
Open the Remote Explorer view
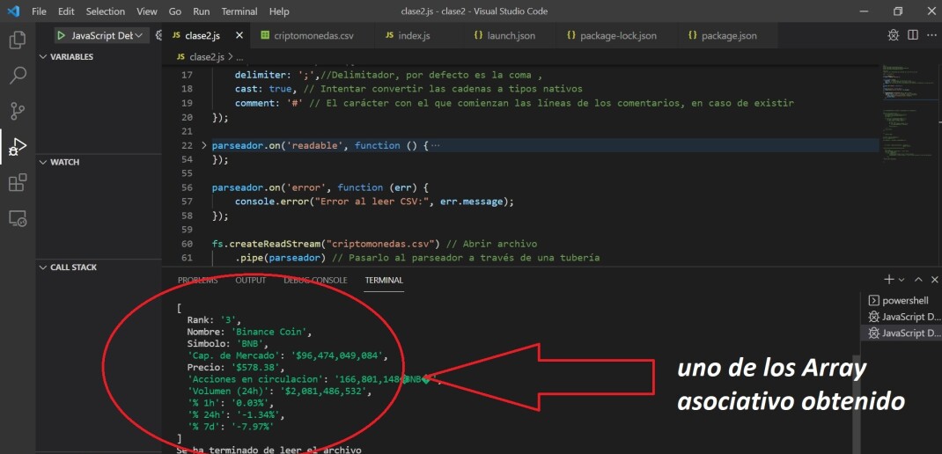pyautogui.click(x=18, y=218)
